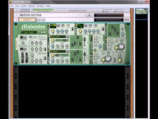
Task: Click the Shaper amt knob
Action: tap(100, 46)
